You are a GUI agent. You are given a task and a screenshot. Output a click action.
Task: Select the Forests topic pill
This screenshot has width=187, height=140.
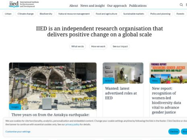(180, 14)
